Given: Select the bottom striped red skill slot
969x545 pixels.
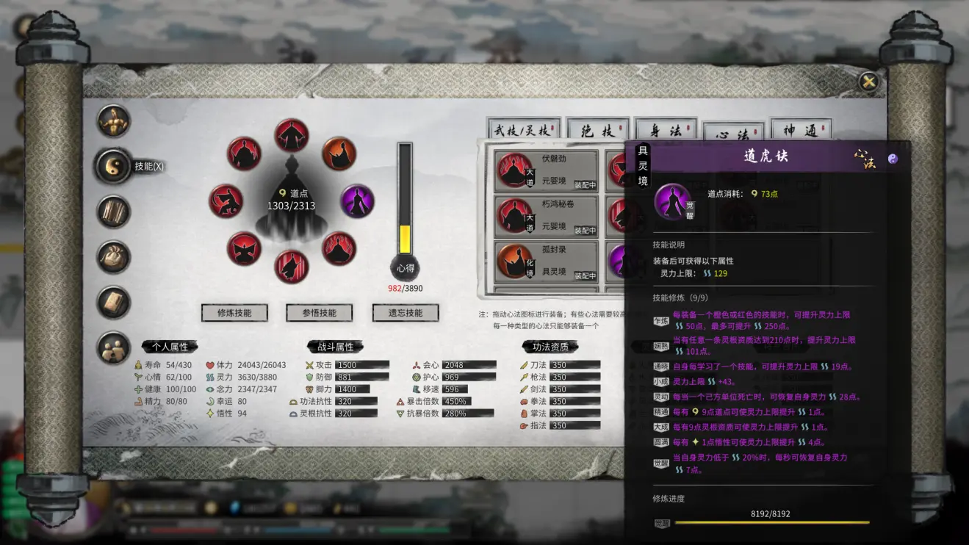Looking at the screenshot, I should 292,266.
